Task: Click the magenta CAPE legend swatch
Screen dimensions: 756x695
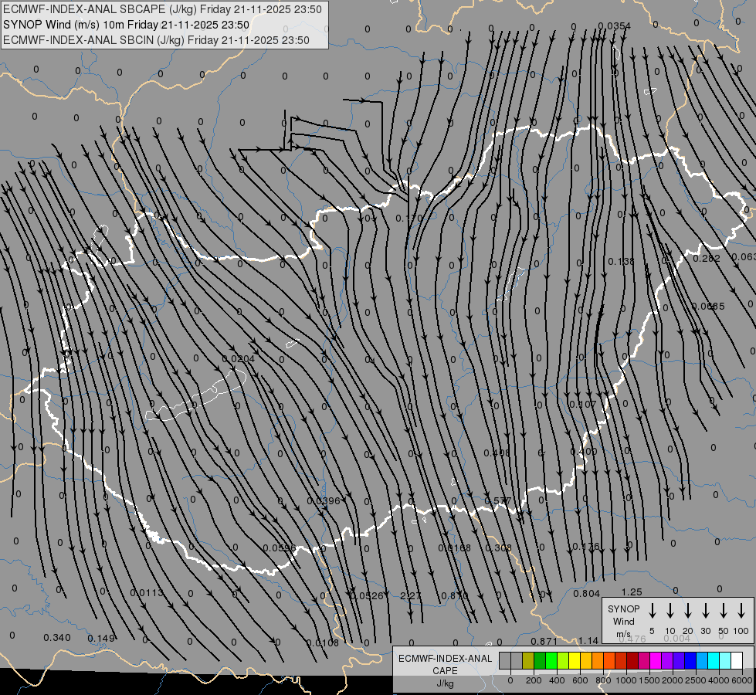Action: point(656,661)
